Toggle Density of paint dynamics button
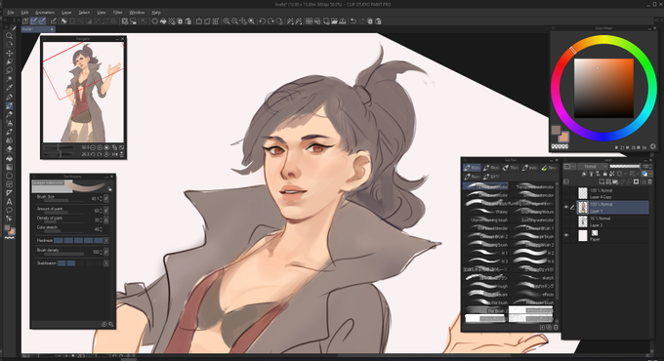Screen dimensions: 664x361 (106, 220)
